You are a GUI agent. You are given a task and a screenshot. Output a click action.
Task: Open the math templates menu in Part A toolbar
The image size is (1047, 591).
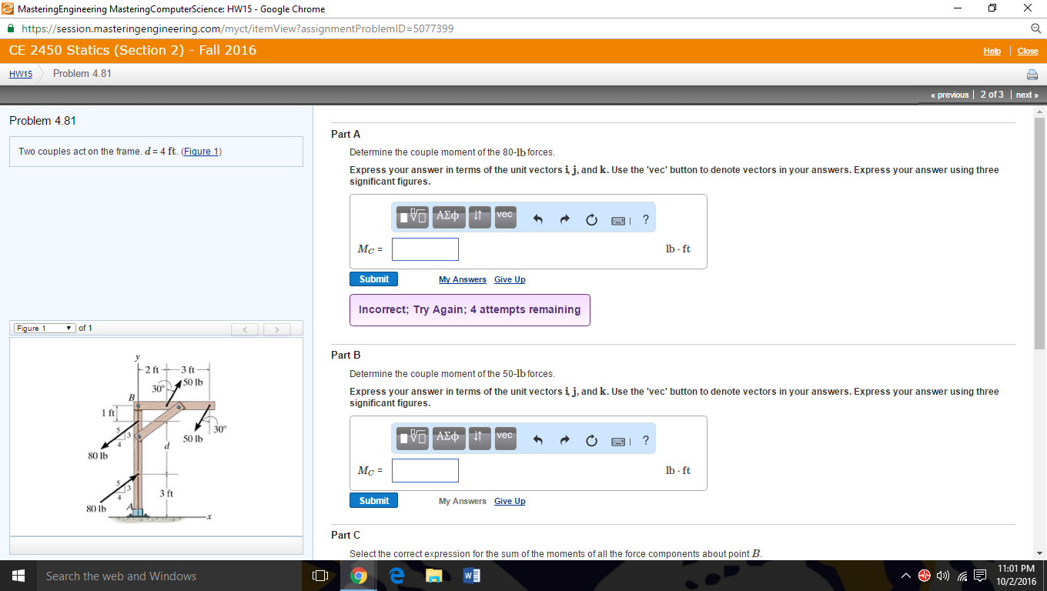point(413,217)
